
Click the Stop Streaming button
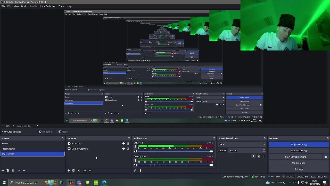[299, 144]
